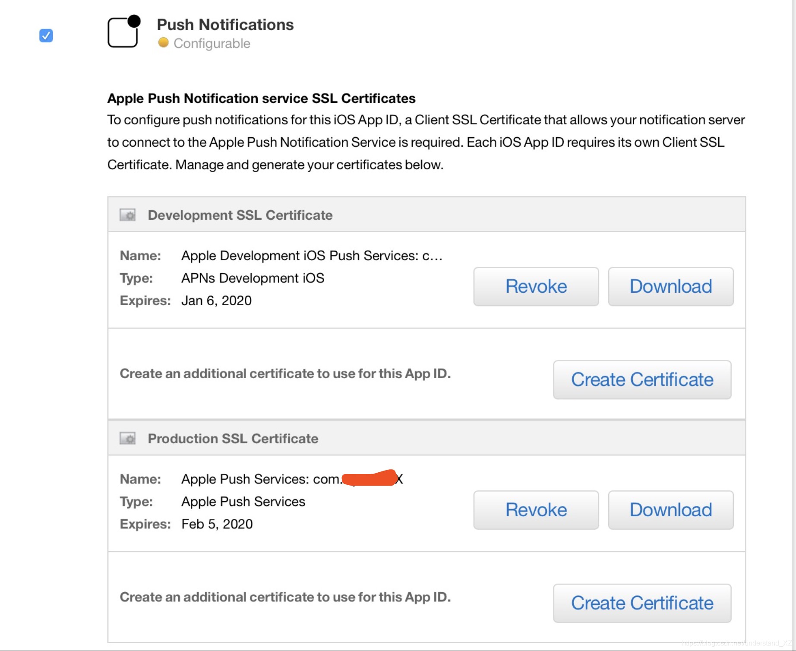Revoke the APNs Development iOS certificate
This screenshot has height=651, width=796.
(536, 286)
